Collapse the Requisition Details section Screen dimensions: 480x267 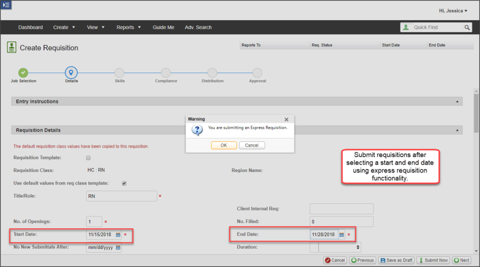pos(457,130)
